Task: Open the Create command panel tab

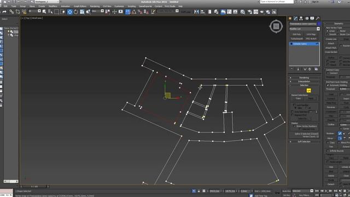Action: point(290,18)
